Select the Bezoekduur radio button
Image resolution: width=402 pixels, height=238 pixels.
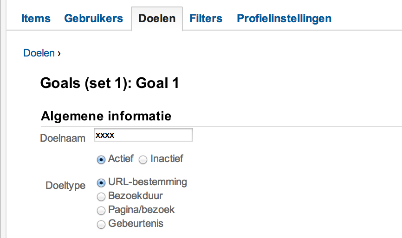pyautogui.click(x=101, y=197)
